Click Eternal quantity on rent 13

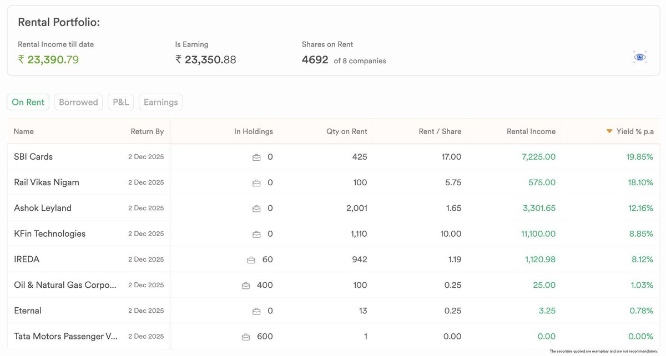[x=363, y=311]
